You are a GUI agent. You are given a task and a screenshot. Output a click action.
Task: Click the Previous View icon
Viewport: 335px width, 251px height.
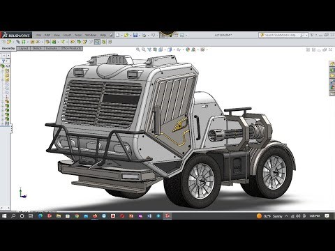149,50
